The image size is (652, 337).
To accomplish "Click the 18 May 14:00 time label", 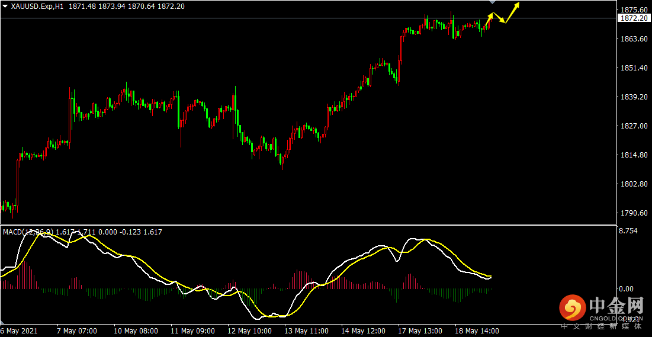I will [x=478, y=331].
